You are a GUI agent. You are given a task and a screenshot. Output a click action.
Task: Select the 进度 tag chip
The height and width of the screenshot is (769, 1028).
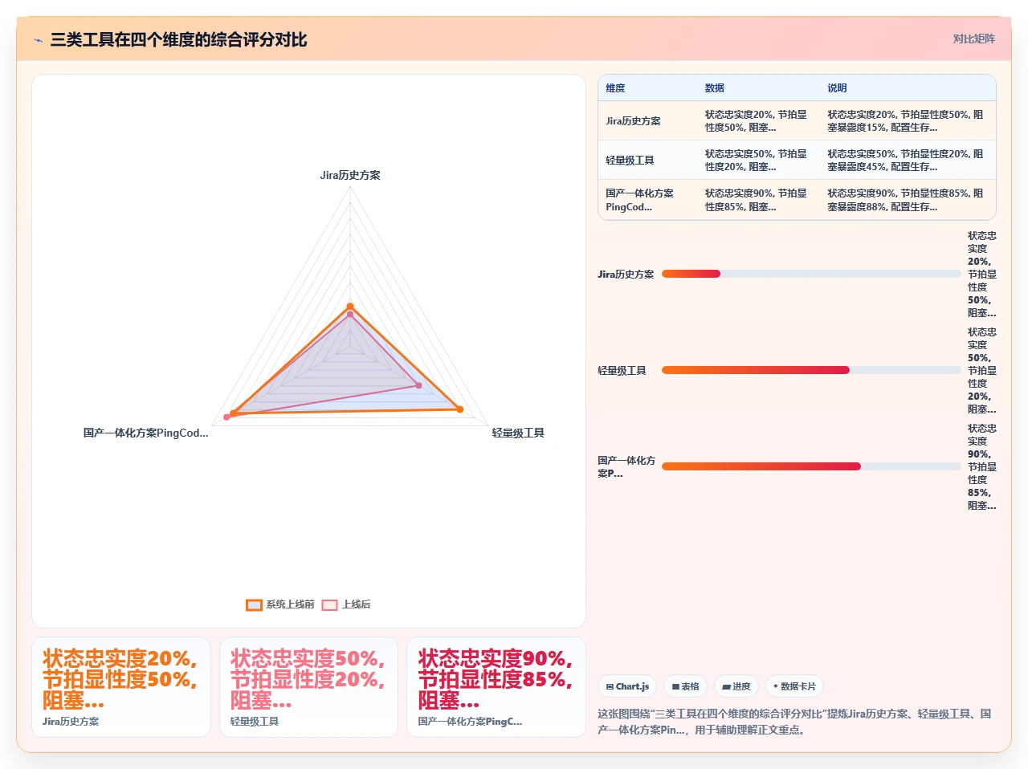736,686
